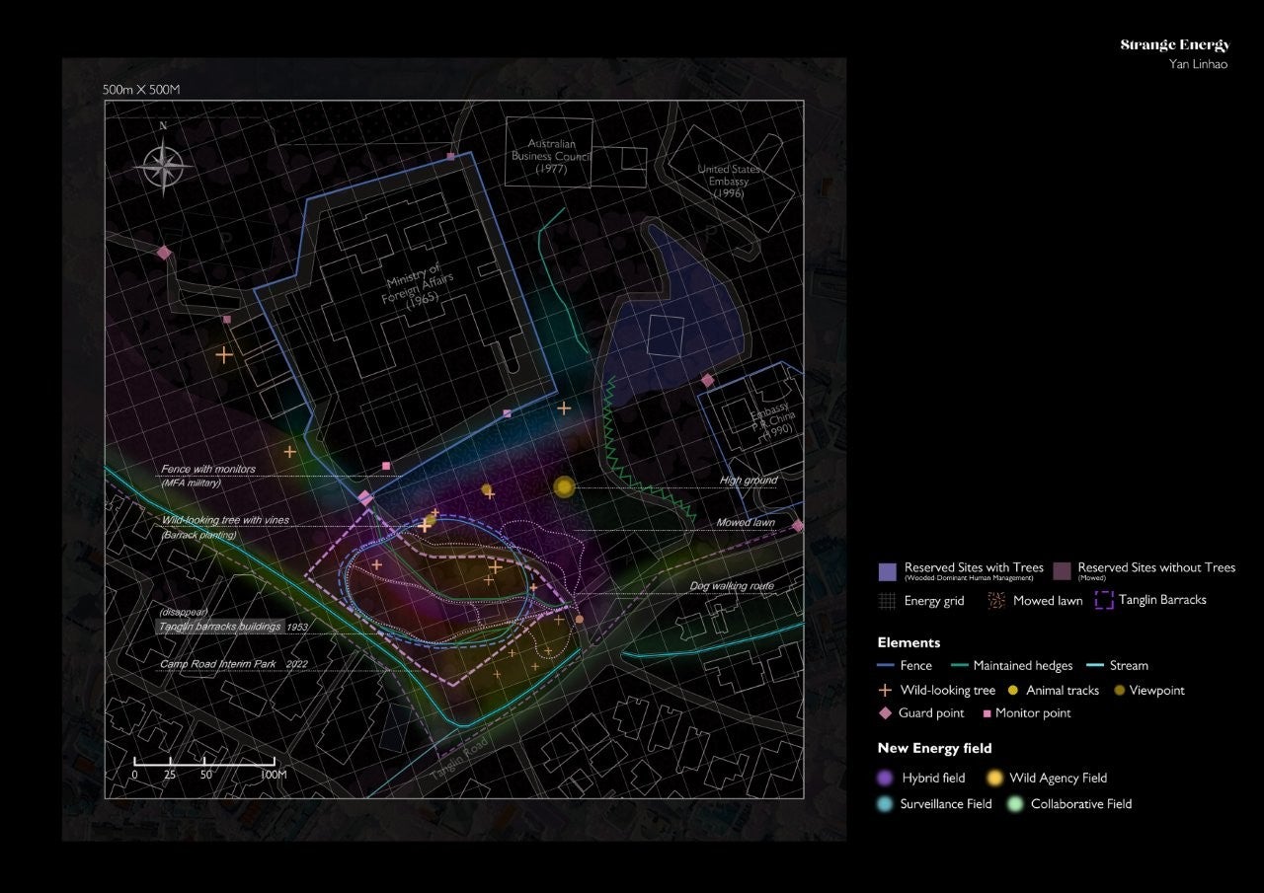
Task: Click the Animal tracks yellow dot icon
Action: pos(1012,691)
